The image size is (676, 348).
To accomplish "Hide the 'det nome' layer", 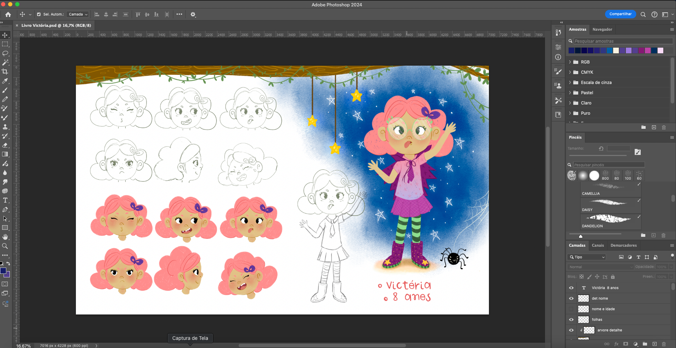I will point(571,298).
